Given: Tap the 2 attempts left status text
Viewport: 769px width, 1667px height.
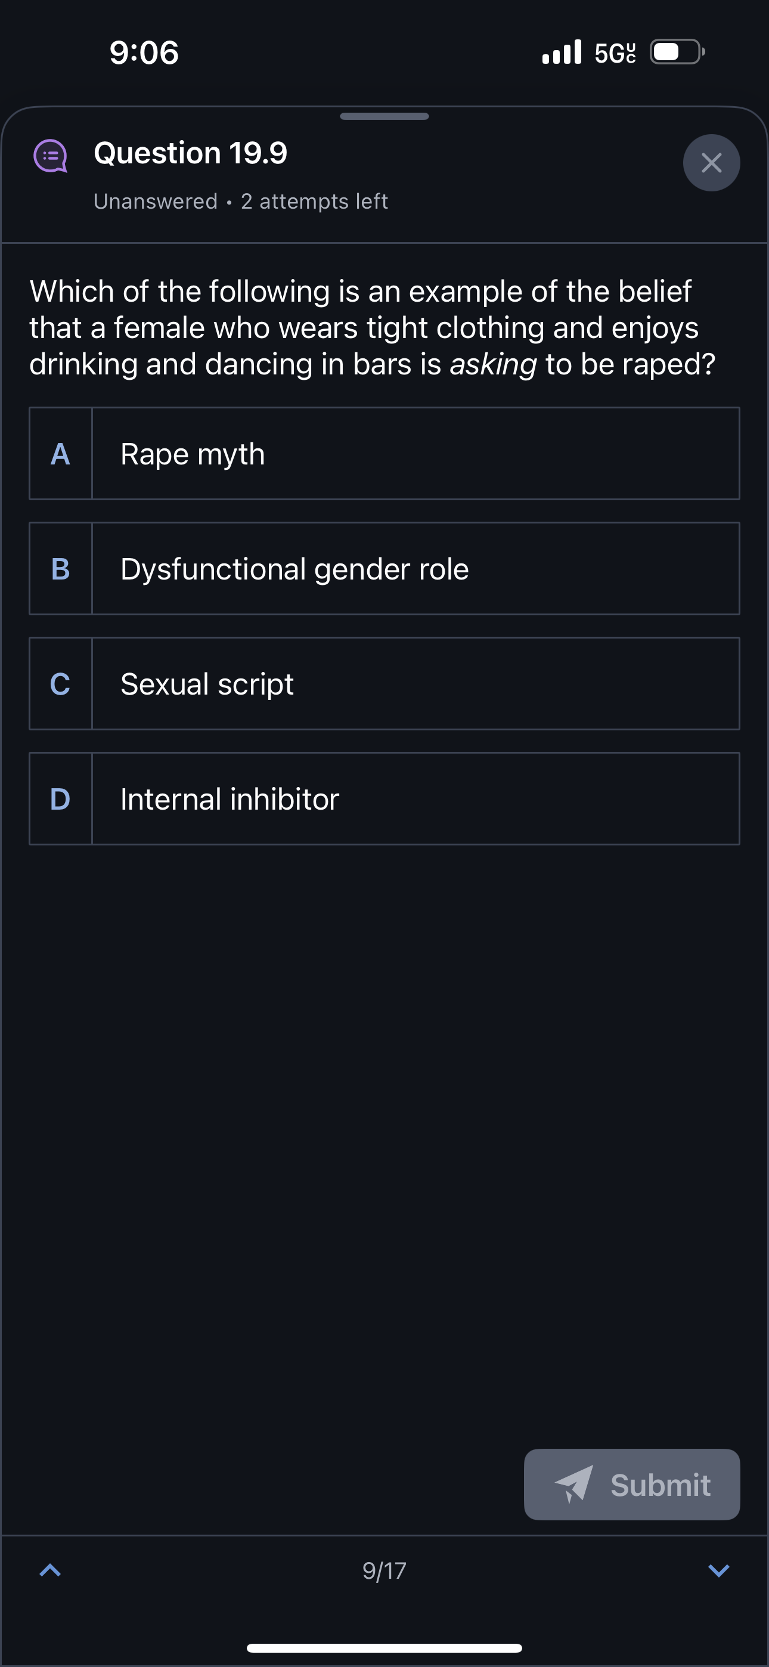Looking at the screenshot, I should (x=314, y=202).
